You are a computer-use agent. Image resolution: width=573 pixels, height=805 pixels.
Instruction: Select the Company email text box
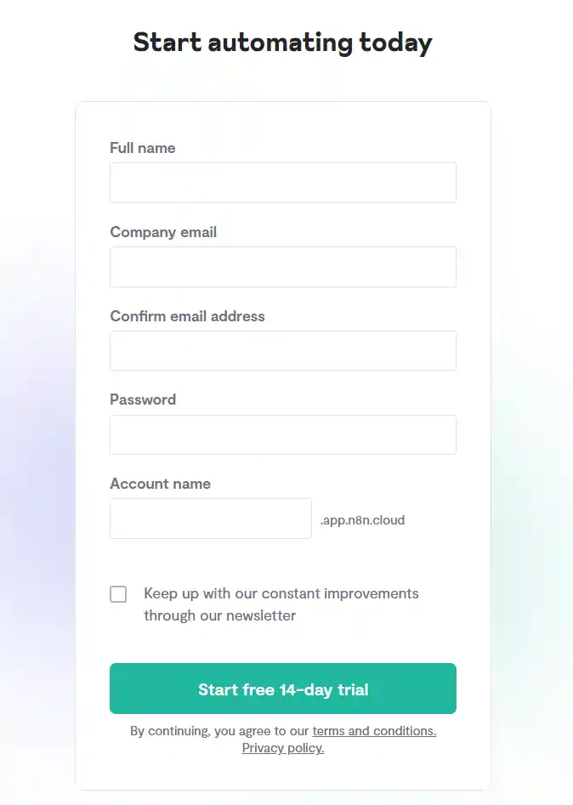[x=282, y=266]
